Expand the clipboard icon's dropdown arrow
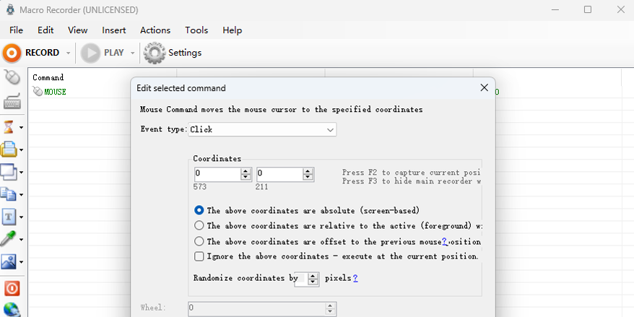 click(21, 195)
